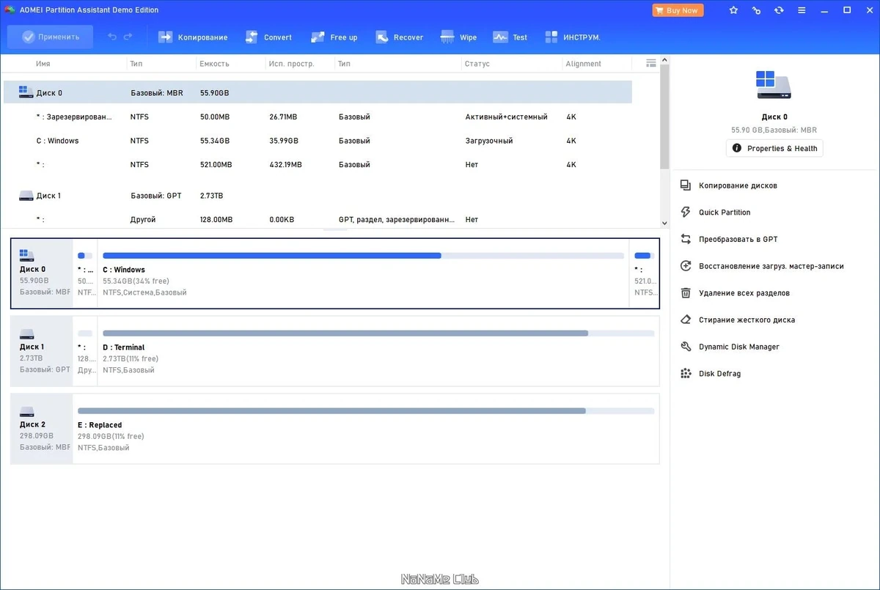Image resolution: width=880 pixels, height=590 pixels.
Task: Click the undo arrow icon
Action: 112,37
